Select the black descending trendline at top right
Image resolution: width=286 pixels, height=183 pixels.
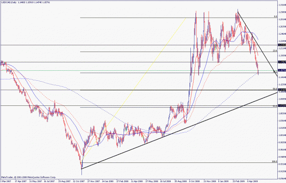coord(258,44)
